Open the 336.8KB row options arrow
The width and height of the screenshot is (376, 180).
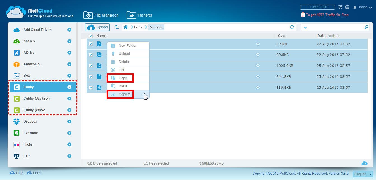click(258, 88)
